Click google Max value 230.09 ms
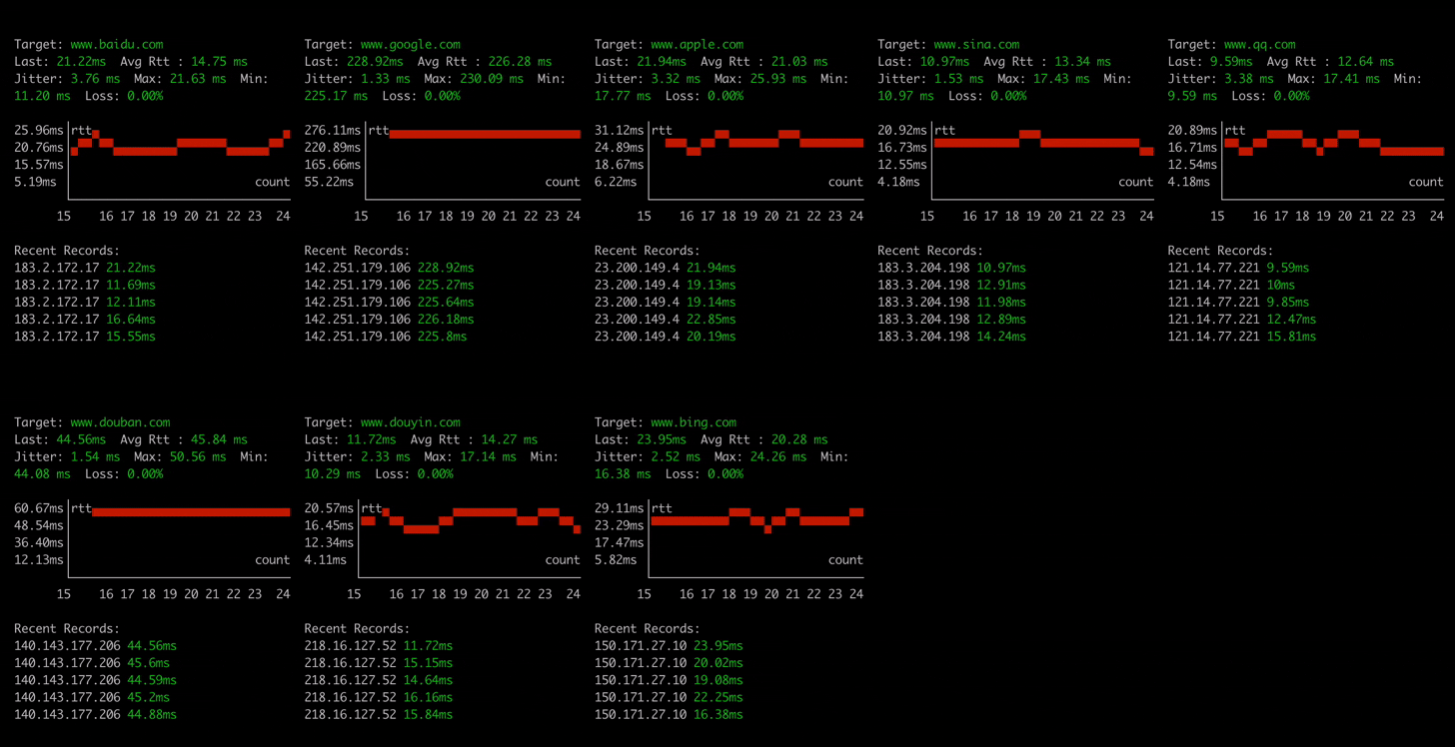Screen dimensions: 1455x747 coord(492,79)
